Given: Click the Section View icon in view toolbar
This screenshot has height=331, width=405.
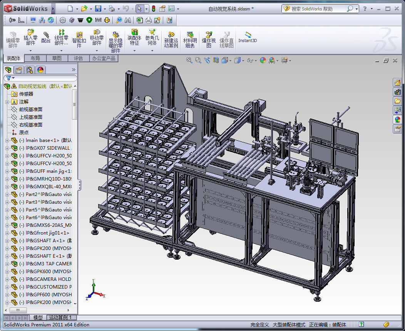Looking at the screenshot, I should (x=216, y=60).
